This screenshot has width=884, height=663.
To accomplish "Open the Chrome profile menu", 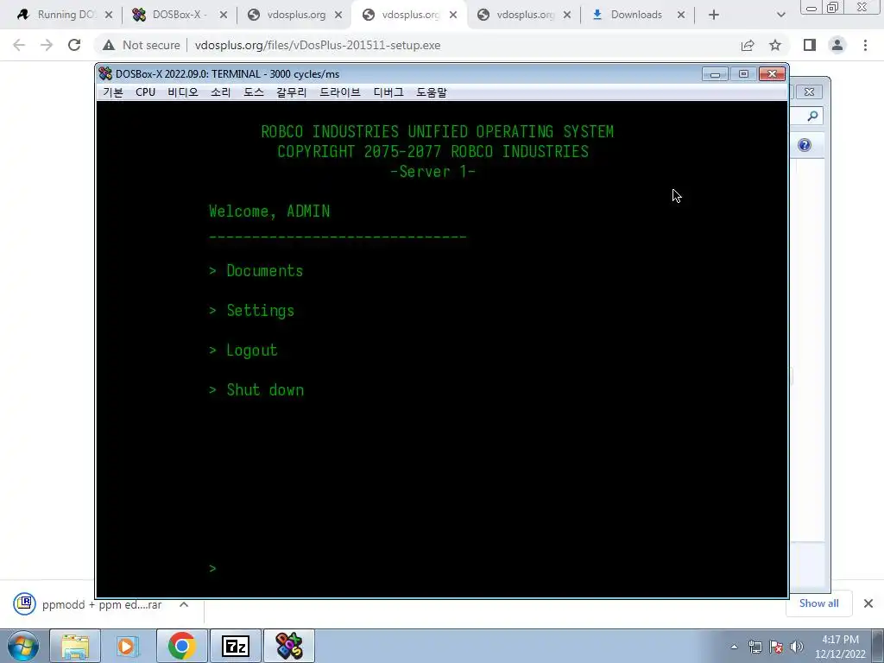I will click(837, 45).
